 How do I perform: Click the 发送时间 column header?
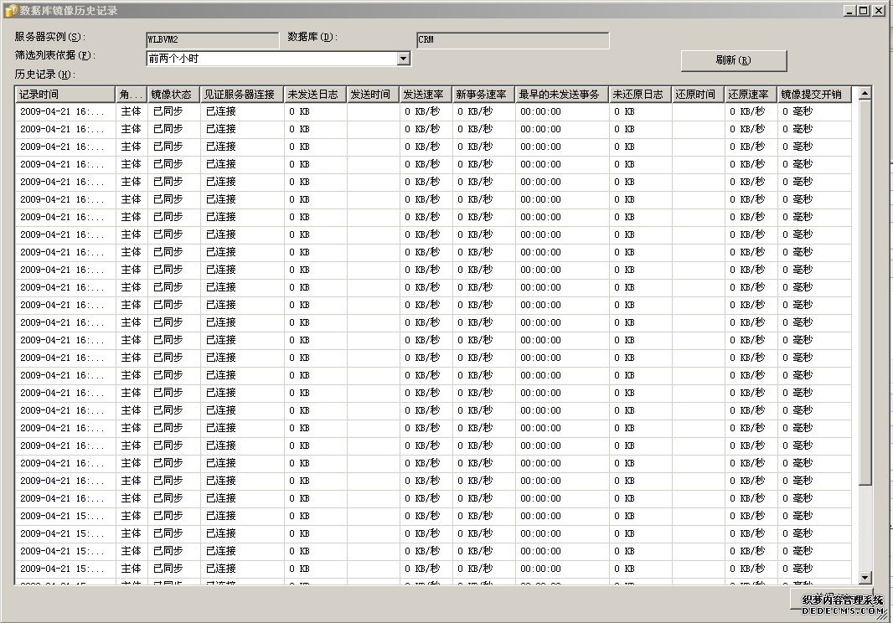click(372, 95)
